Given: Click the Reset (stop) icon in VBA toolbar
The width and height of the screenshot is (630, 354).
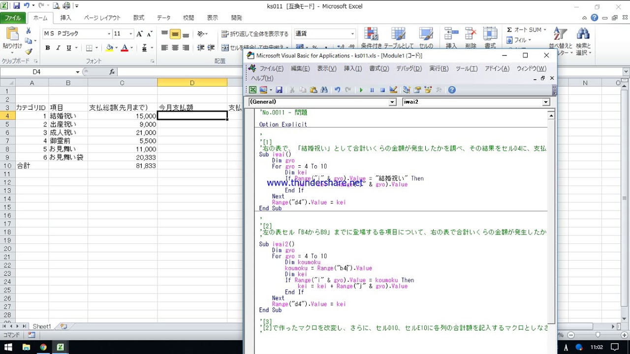Looking at the screenshot, I should coord(382,90).
